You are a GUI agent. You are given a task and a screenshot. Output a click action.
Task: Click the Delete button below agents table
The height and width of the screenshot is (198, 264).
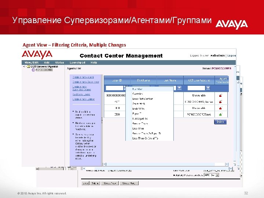pyautogui.click(x=220, y=122)
